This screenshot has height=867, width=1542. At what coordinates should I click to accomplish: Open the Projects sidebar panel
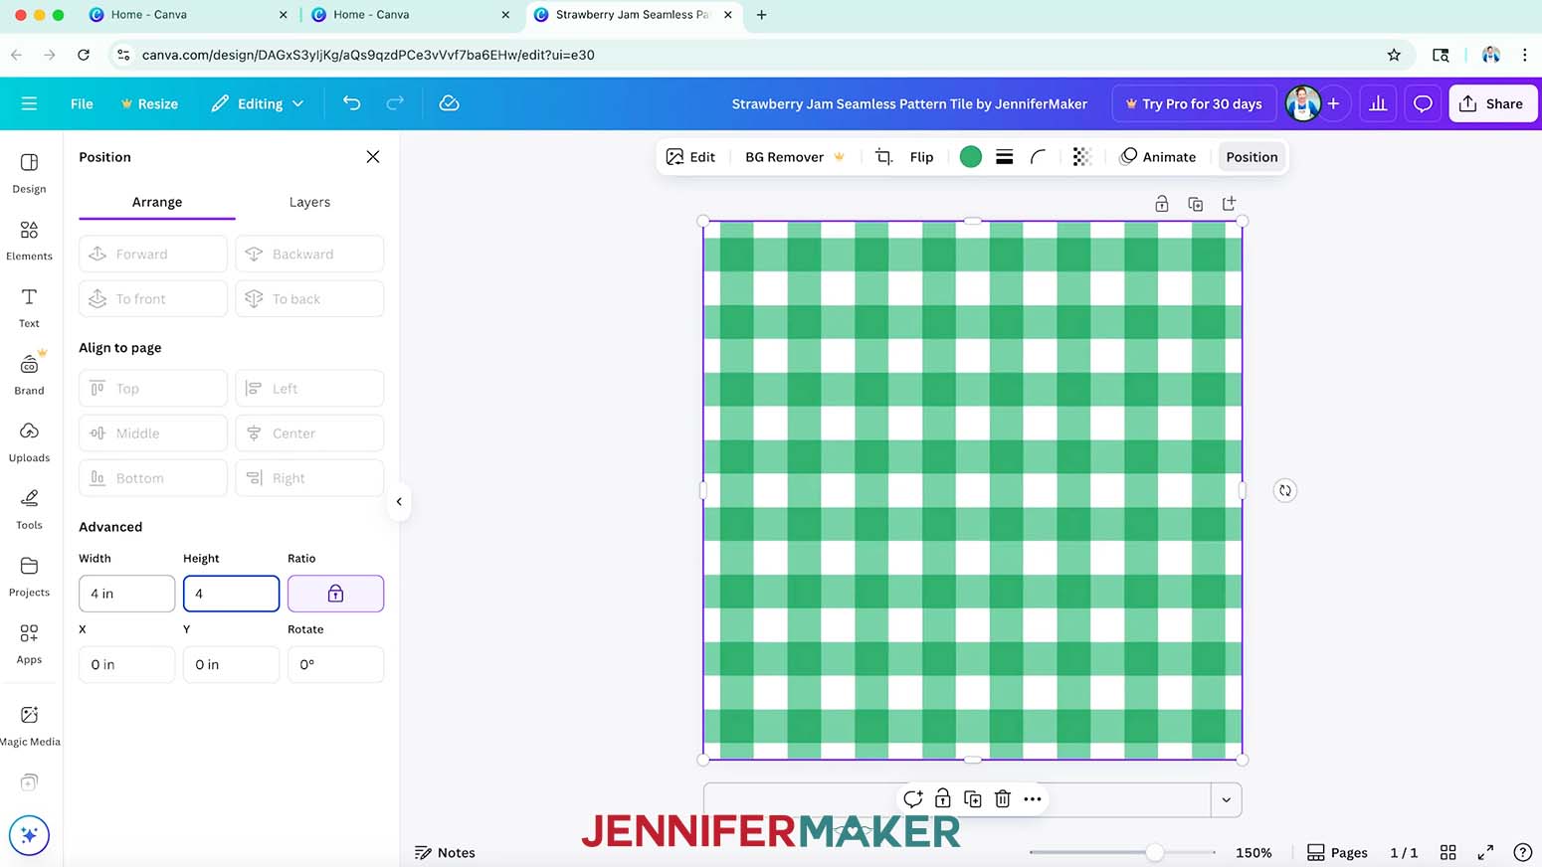coord(29,577)
